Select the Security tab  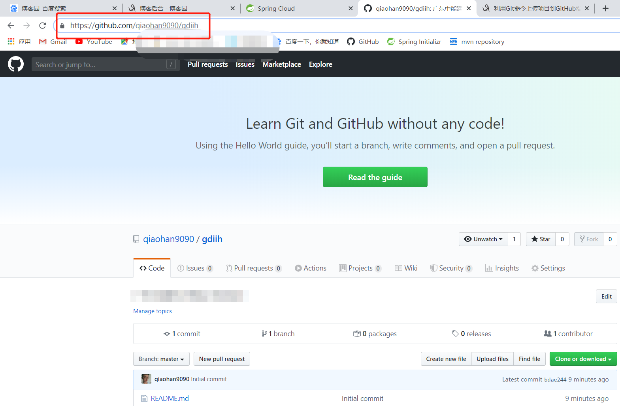[x=451, y=268]
